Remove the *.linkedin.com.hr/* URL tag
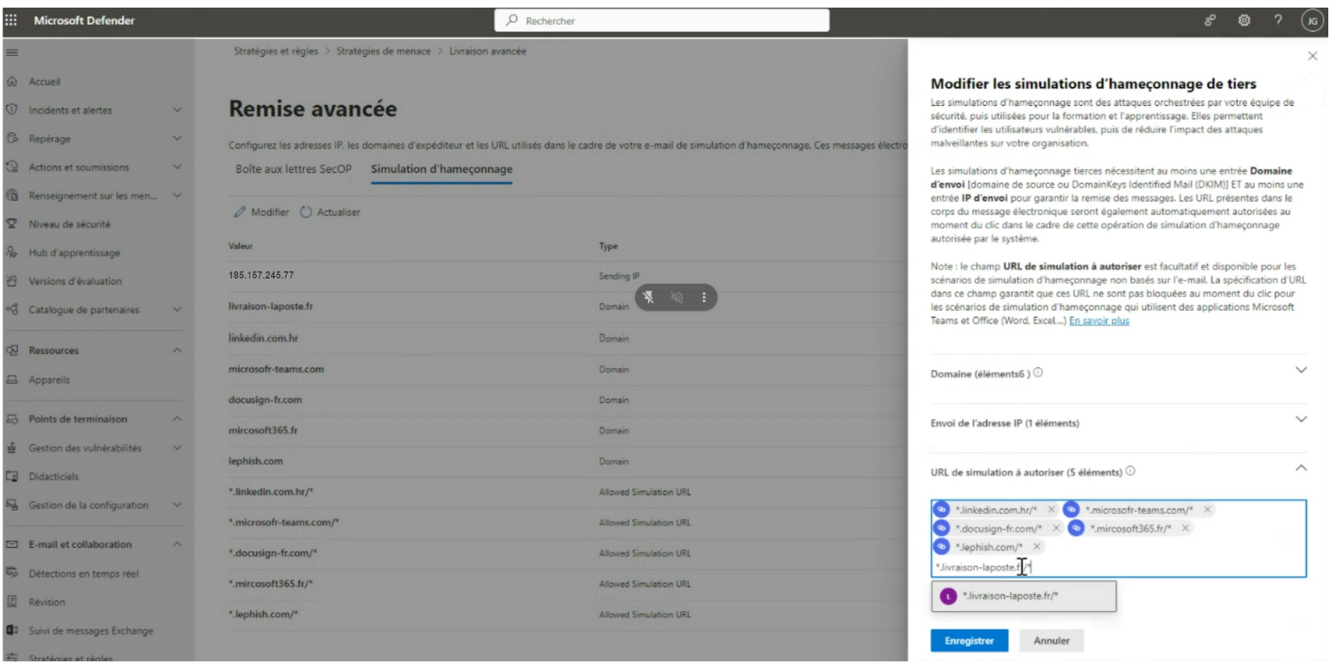 1050,510
